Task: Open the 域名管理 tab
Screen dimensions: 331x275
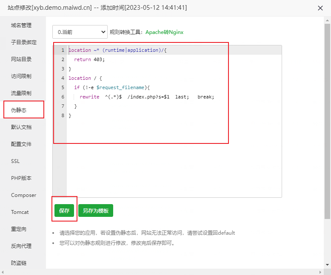Action: point(21,25)
